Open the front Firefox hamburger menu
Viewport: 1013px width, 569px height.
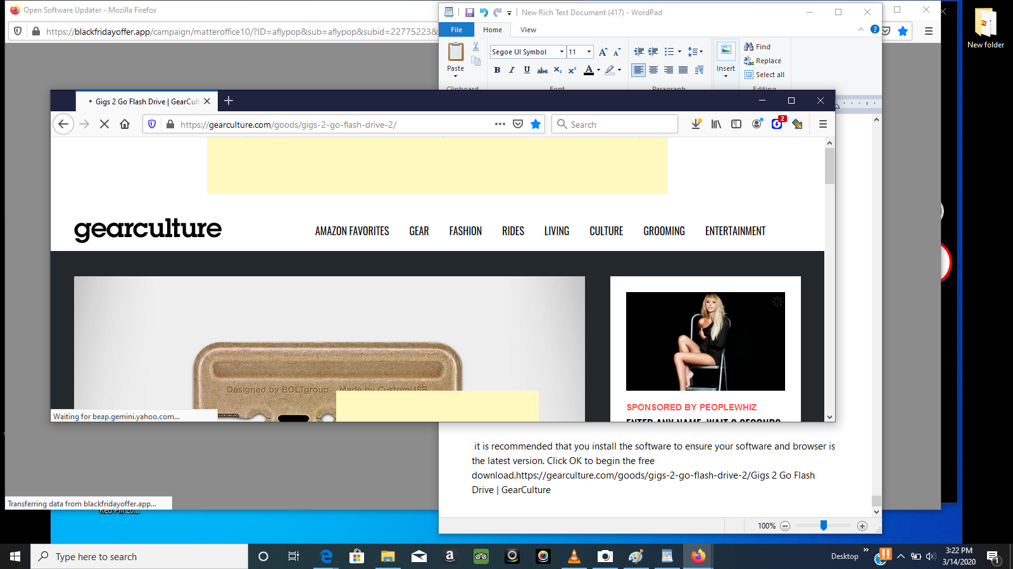[823, 124]
